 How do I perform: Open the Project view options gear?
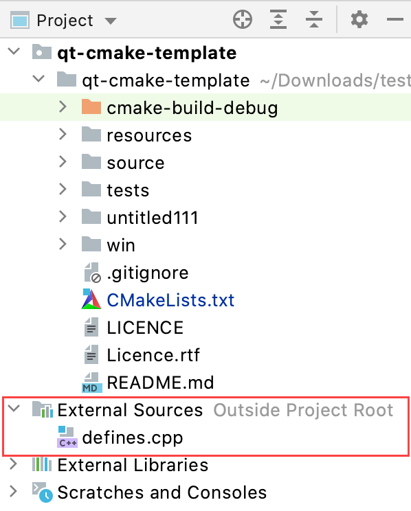[359, 19]
